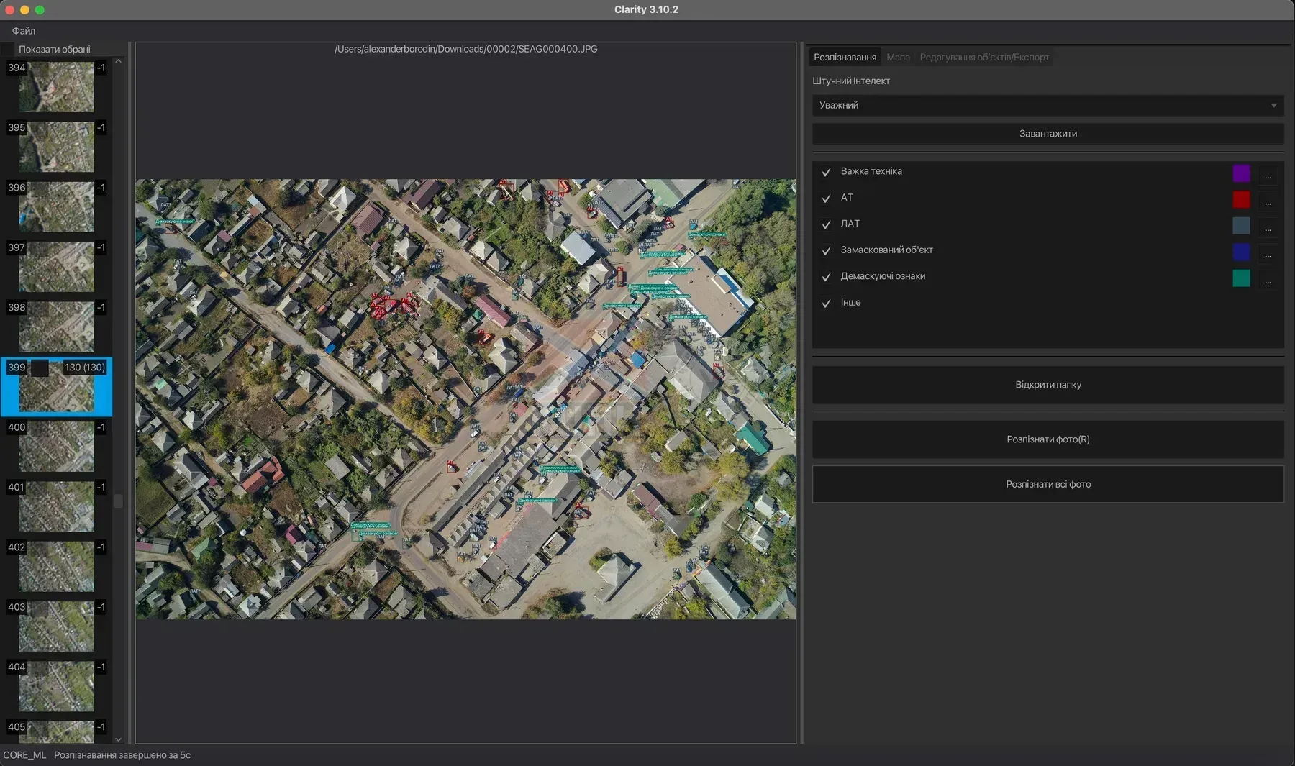Select thumbnail 404

(x=56, y=686)
